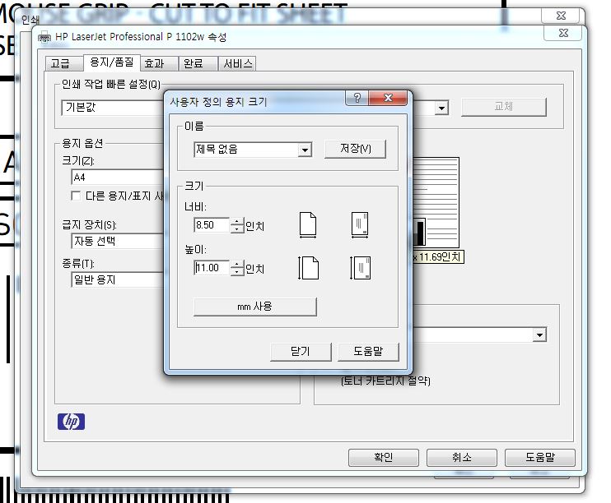
Task: Close the 인쇄 print dialog behind
Action: [561, 16]
